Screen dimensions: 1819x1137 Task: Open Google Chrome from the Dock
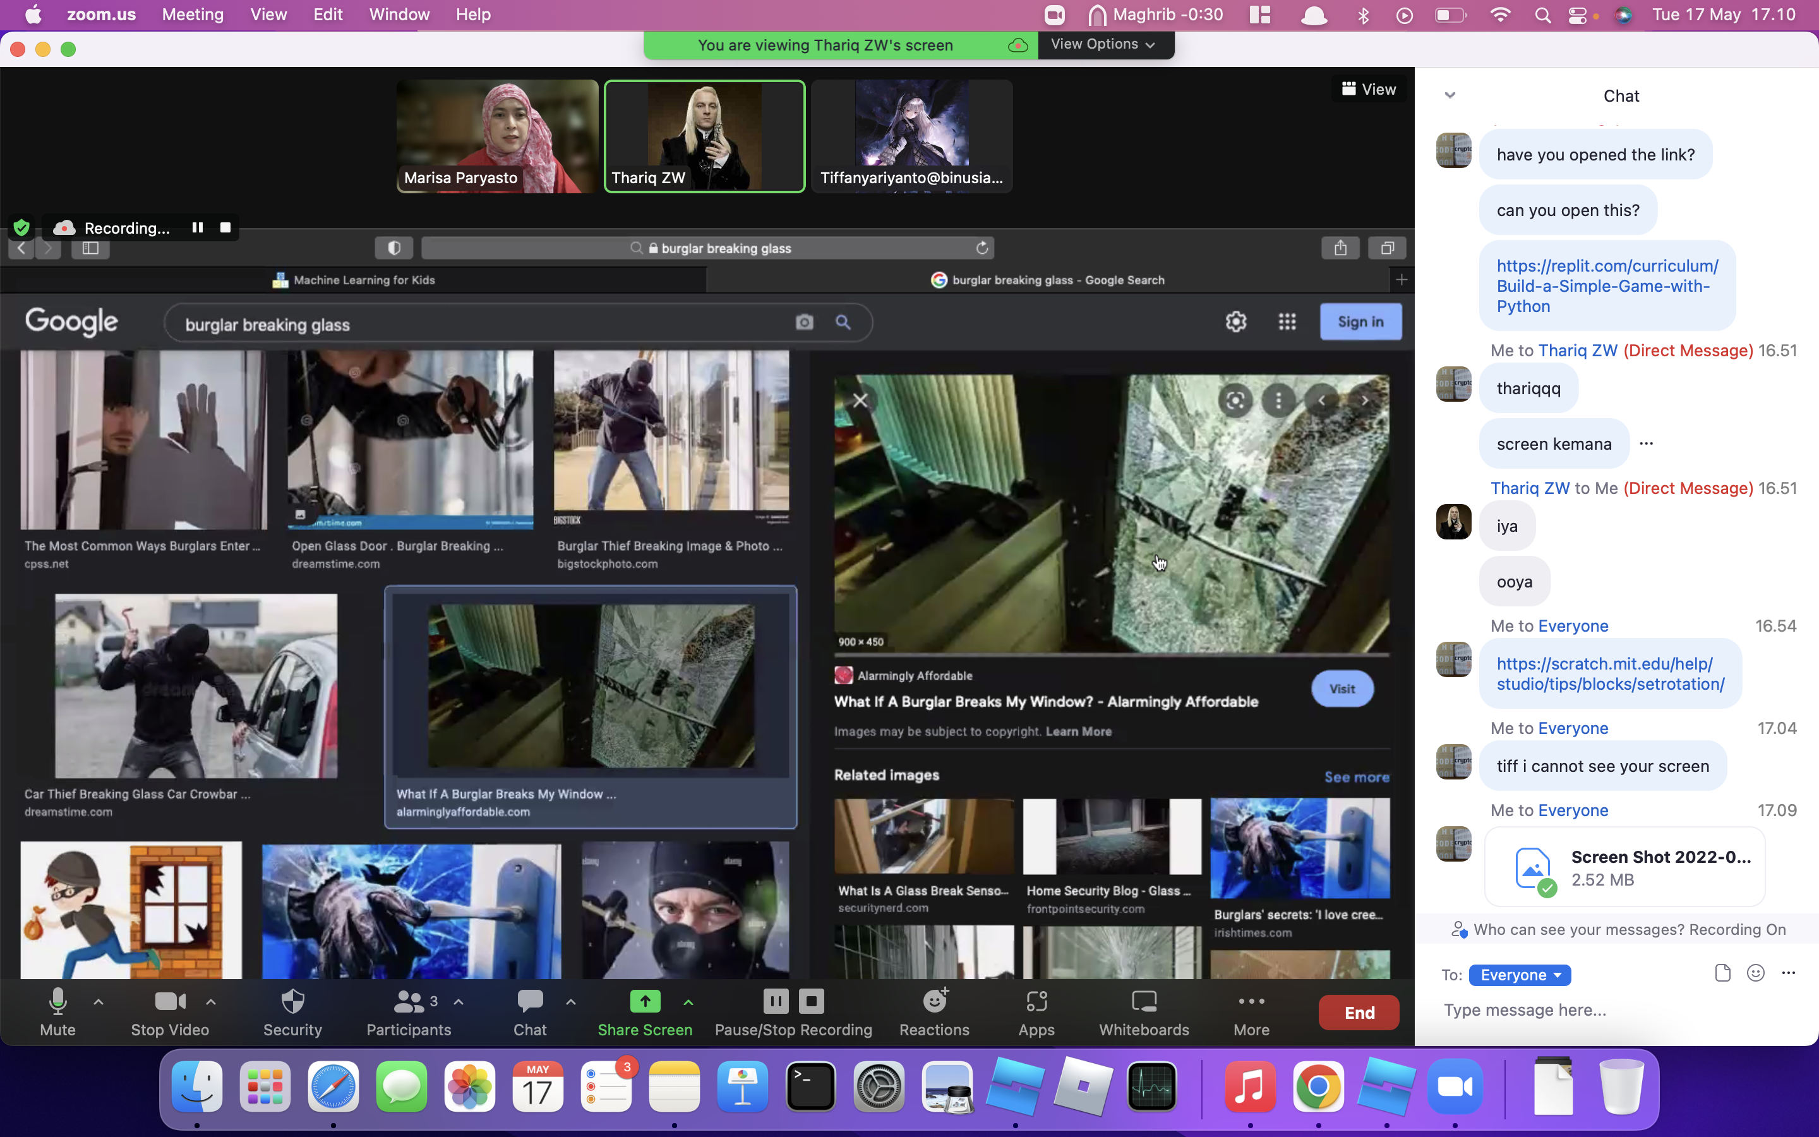[1318, 1086]
